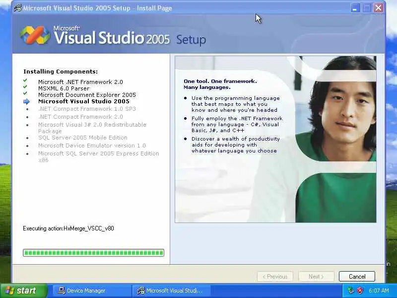Image resolution: width=397 pixels, height=298 pixels.
Task: Select 'SQL Server 2005 Mobile Edition' item
Action: coord(83,138)
